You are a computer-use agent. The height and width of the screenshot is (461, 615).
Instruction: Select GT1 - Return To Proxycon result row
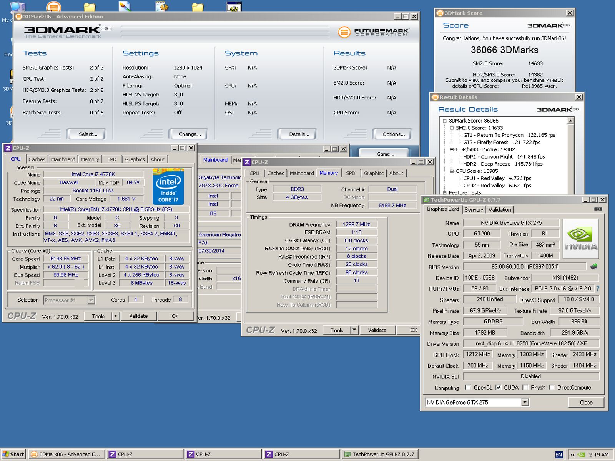tap(509, 135)
